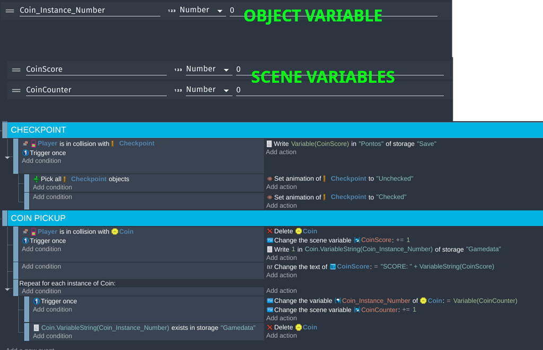
Task: Click the drag handle icon beside CoinCounter variable
Action: coord(16,89)
